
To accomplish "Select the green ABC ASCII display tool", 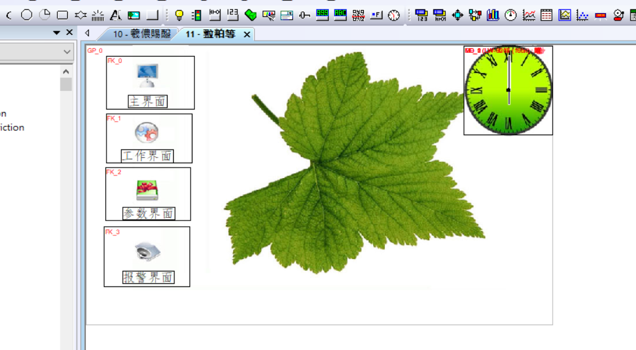I will coord(340,15).
